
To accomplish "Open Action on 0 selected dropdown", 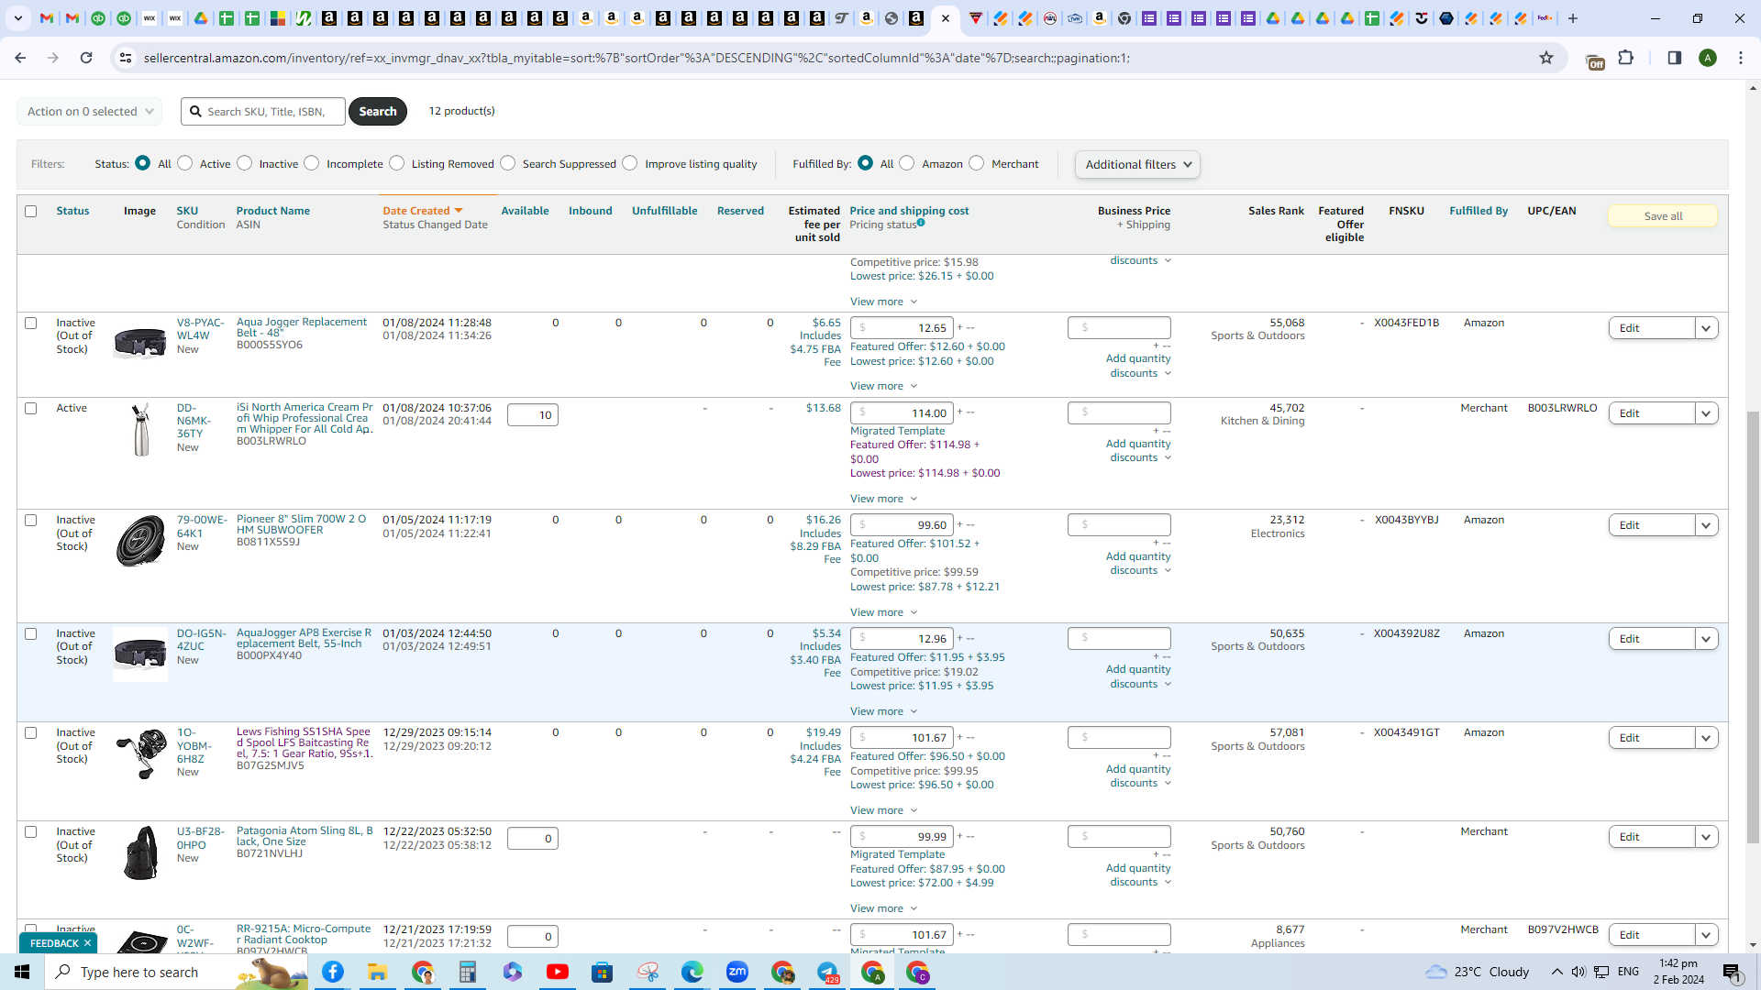I will click(x=89, y=111).
